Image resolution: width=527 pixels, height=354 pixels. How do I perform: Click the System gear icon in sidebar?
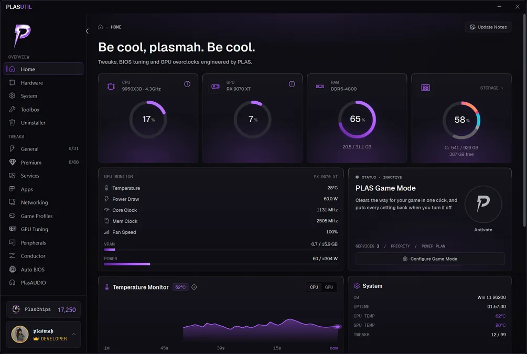pos(12,96)
